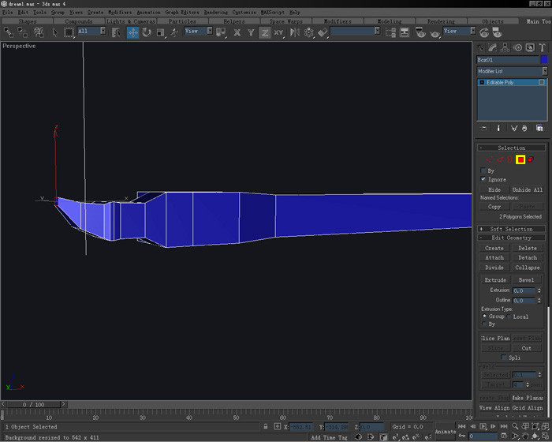Restrict to X axis
The width and height of the screenshot is (552, 442).
[237, 32]
